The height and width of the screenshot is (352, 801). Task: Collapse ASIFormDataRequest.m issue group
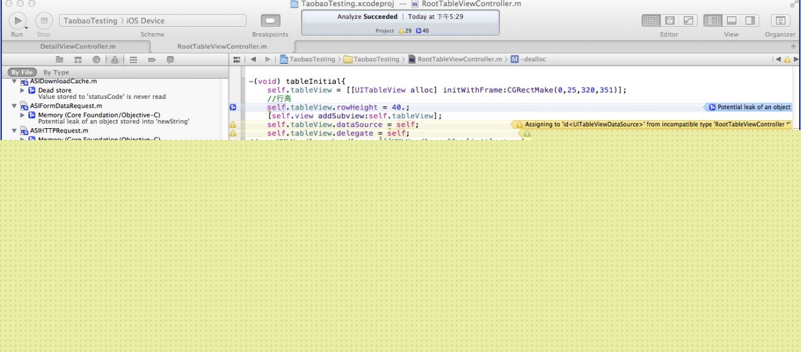pos(14,106)
